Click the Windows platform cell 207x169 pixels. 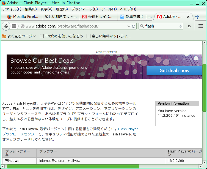click(x=19, y=161)
